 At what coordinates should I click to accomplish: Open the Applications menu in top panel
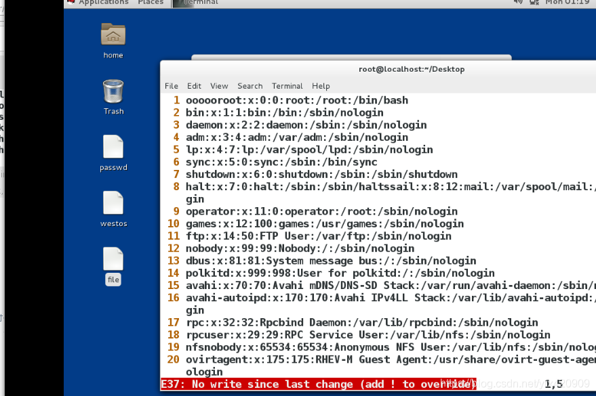coord(103,2)
